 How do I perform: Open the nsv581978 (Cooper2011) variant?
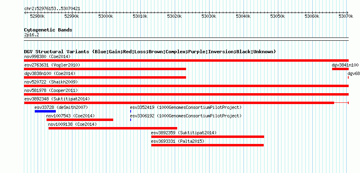click(51, 90)
